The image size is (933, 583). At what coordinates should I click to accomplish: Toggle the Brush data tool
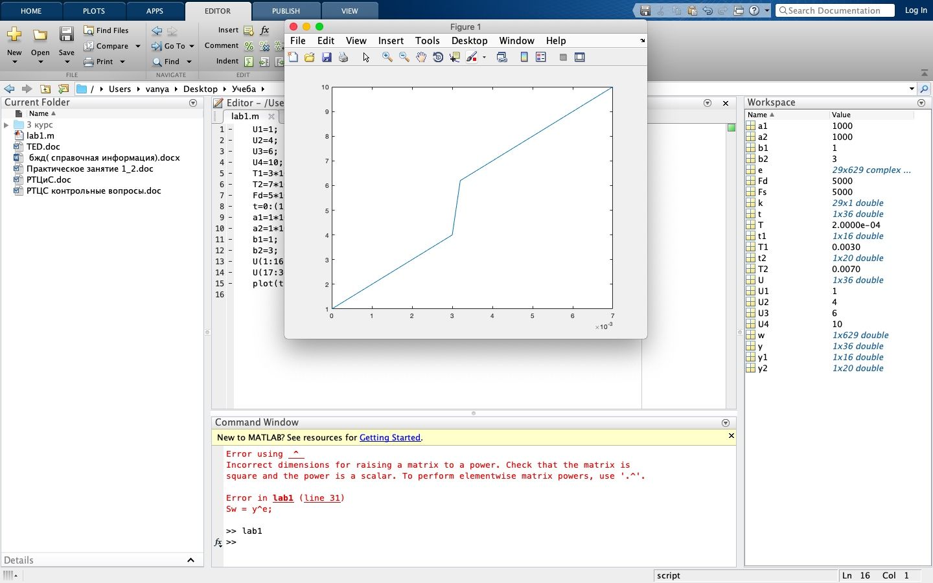coord(472,57)
